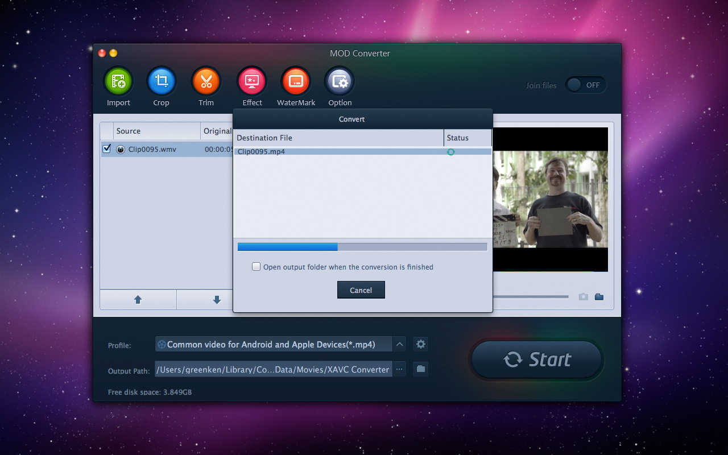Open the output folder browser icon
The width and height of the screenshot is (728, 455).
[x=420, y=369]
